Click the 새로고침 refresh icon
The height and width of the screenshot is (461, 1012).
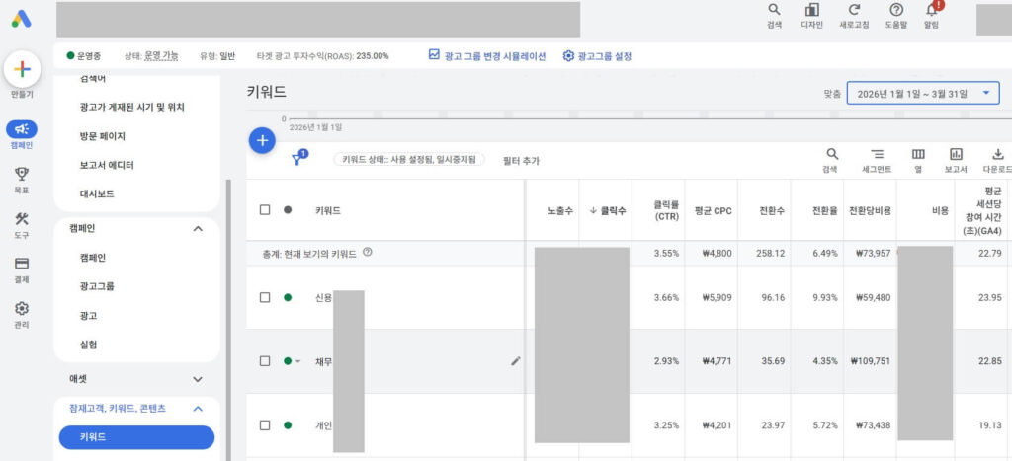(854, 10)
